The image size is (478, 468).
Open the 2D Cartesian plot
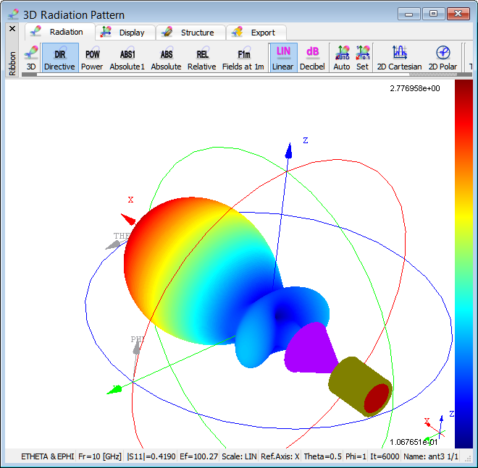[x=399, y=58]
